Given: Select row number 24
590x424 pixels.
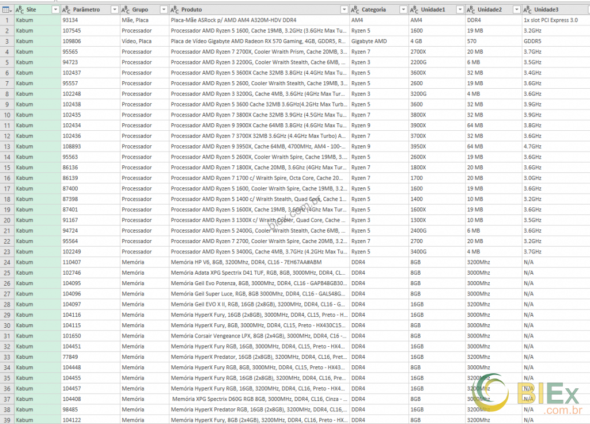Looking at the screenshot, I should (x=7, y=262).
